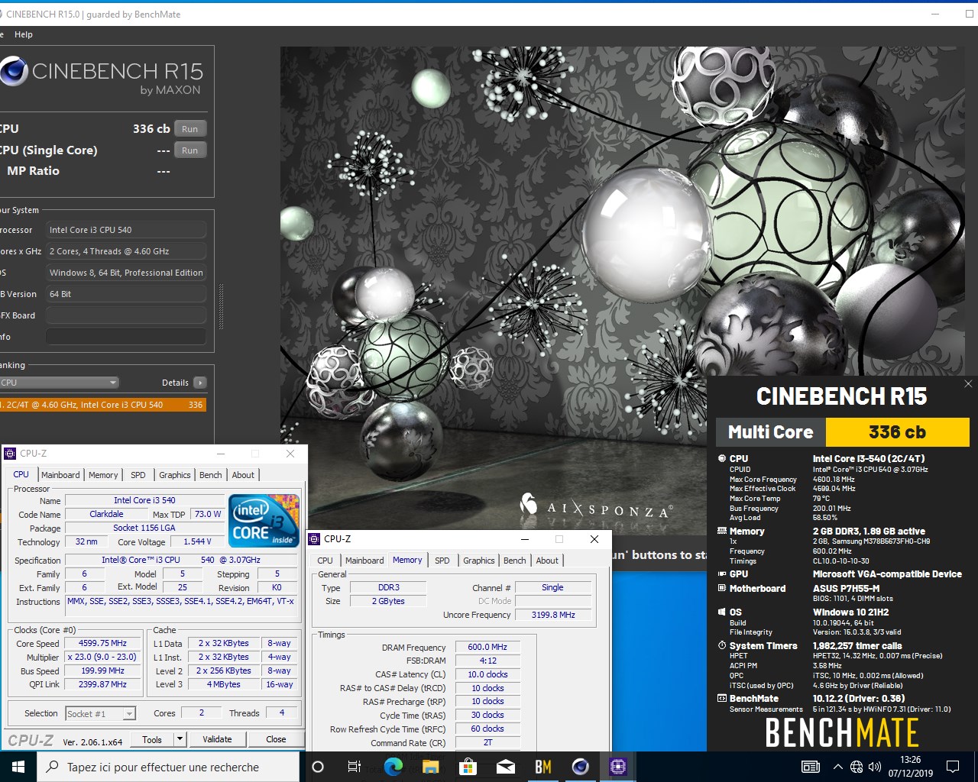
Task: Click the Intel Core i3 logo image
Action: click(x=264, y=521)
